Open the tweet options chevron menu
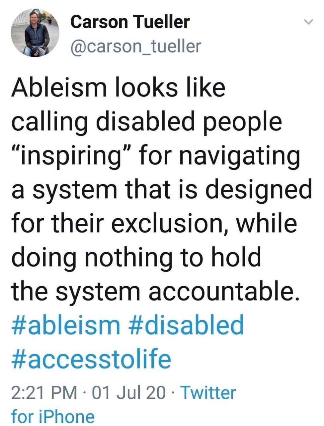Image resolution: width=324 pixels, height=426 pixels. (309, 22)
